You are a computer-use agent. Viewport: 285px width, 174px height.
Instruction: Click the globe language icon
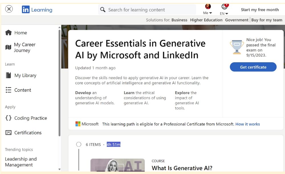(225, 7)
